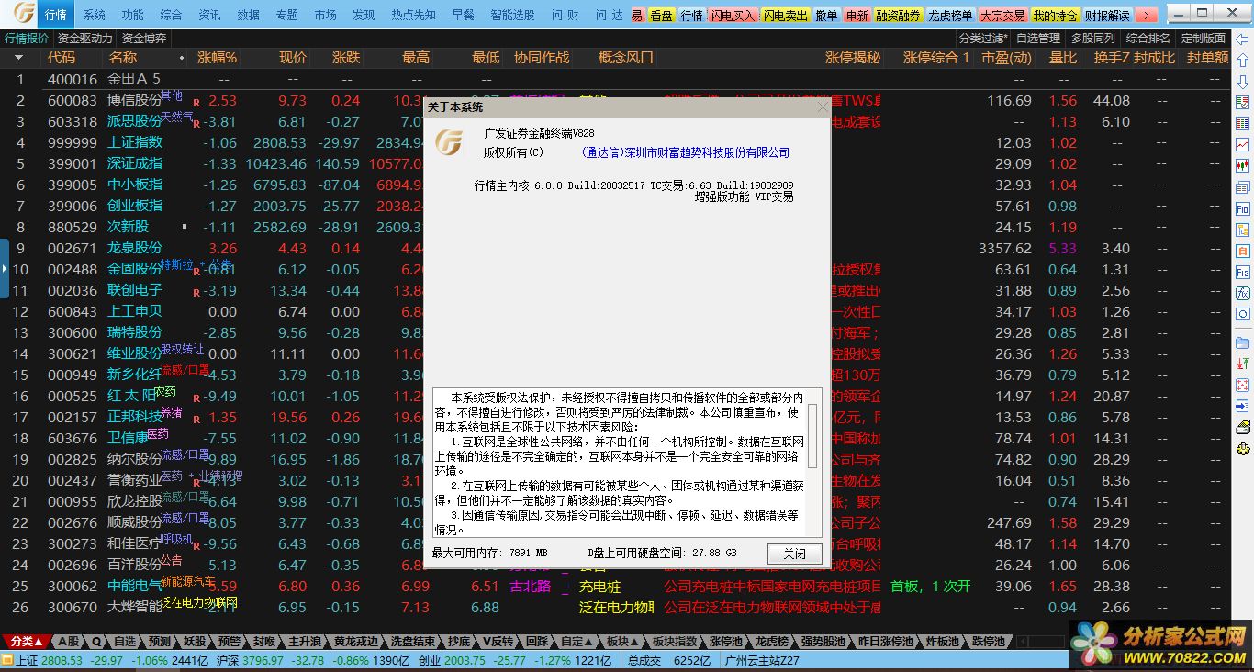This screenshot has height=672, width=1254.
Task: Click the stacked windows icon in sidebar
Action: 1242,188
